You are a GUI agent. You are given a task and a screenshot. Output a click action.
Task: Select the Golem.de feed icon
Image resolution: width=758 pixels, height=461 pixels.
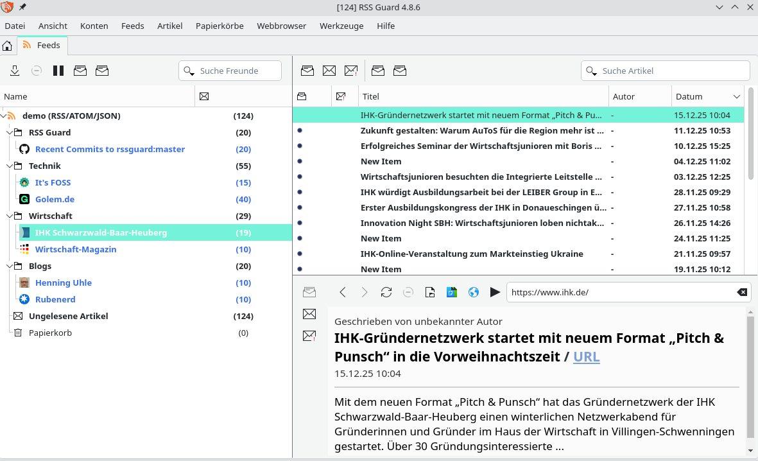coord(24,199)
